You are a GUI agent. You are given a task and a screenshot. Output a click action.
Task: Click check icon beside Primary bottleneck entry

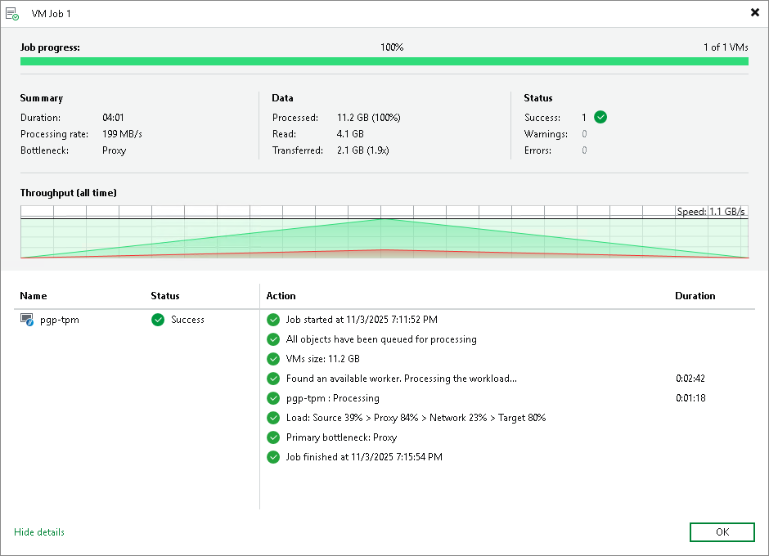click(x=273, y=437)
